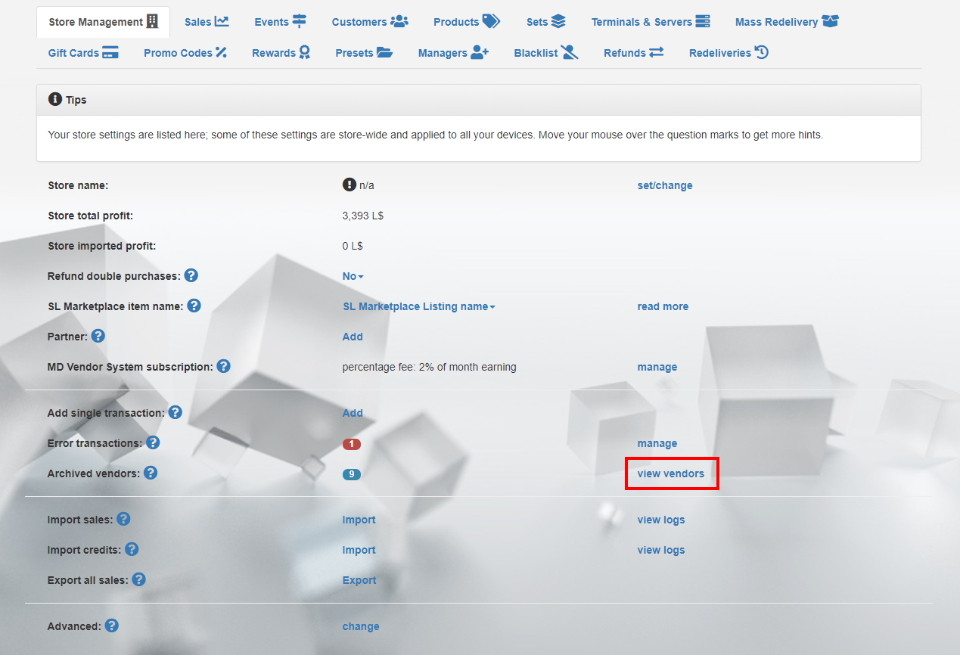Open the Redeliveries tab
Viewport: 960px width, 655px height.
coord(729,53)
